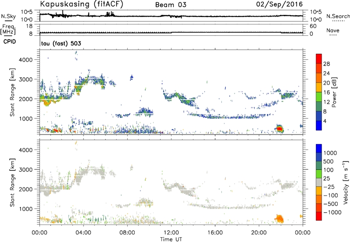Select the 60 tick on Nave axis
The height and width of the screenshot is (242, 350).
pos(313,26)
